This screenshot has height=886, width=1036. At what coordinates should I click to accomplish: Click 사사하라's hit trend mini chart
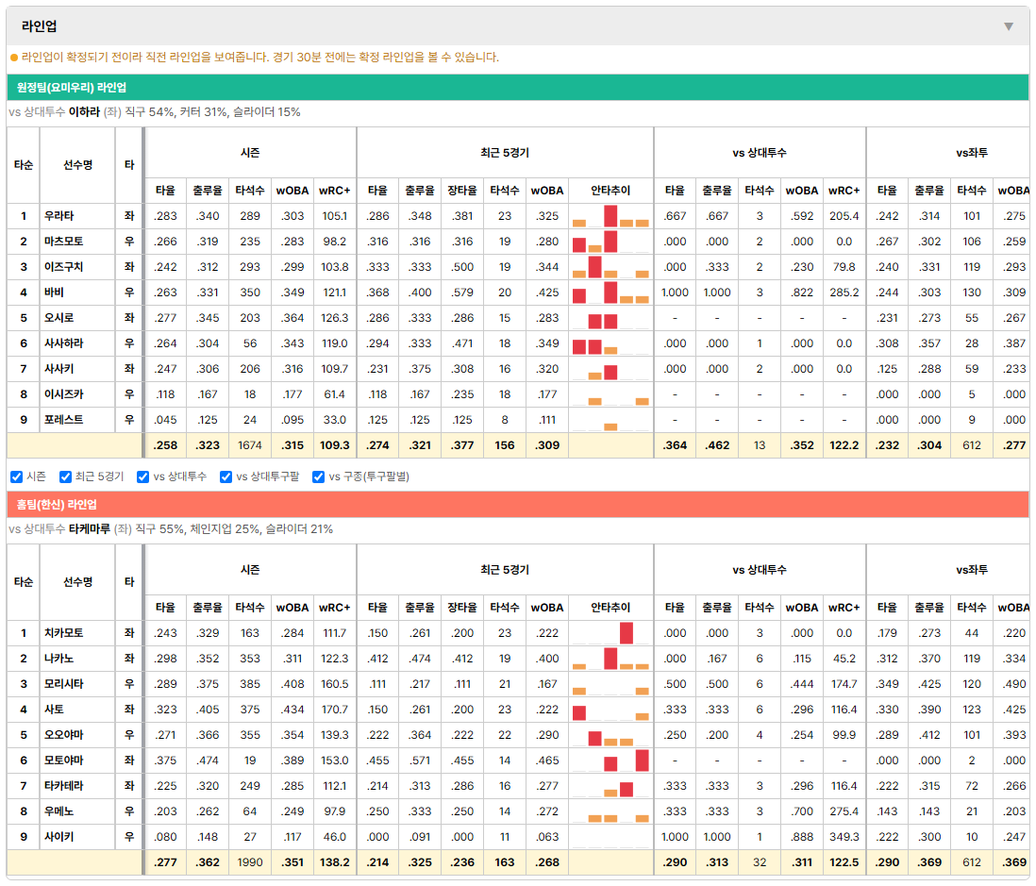pyautogui.click(x=610, y=343)
